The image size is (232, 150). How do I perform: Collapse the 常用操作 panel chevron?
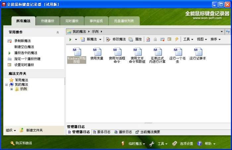tap(58, 33)
